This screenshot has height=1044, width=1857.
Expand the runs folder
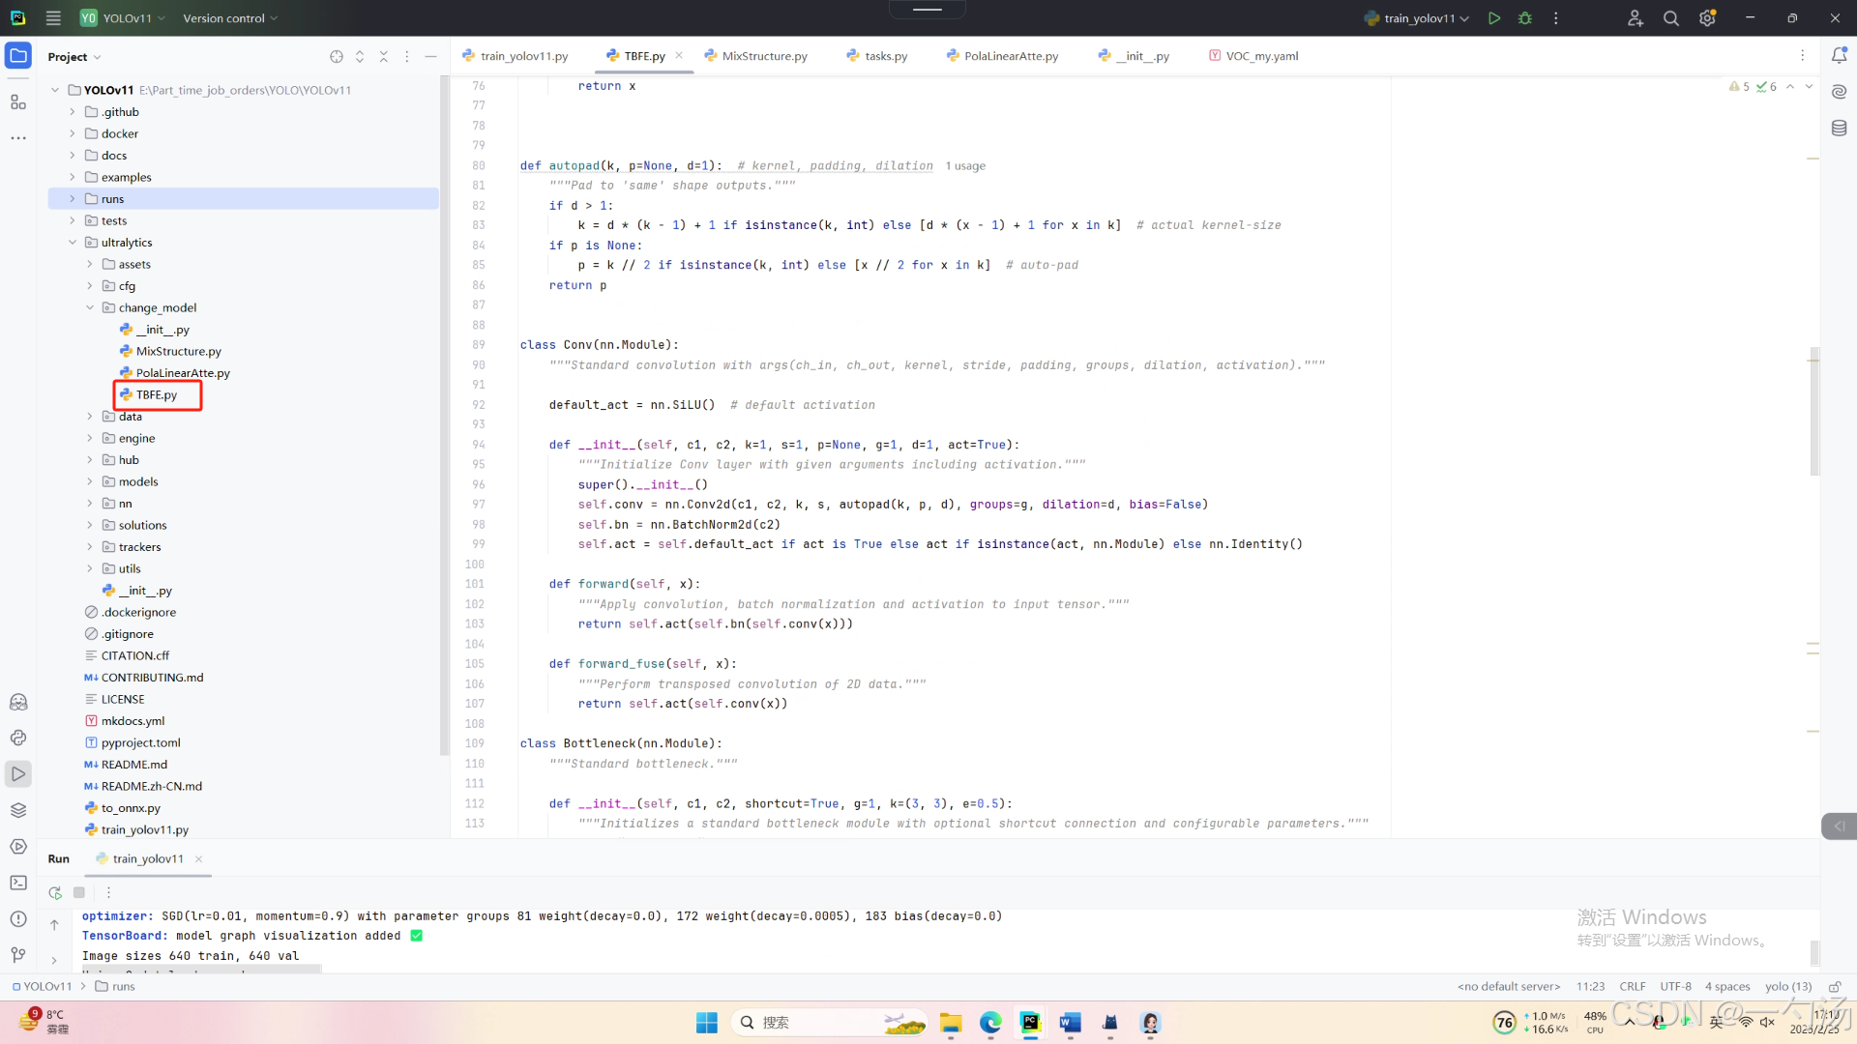click(x=73, y=199)
